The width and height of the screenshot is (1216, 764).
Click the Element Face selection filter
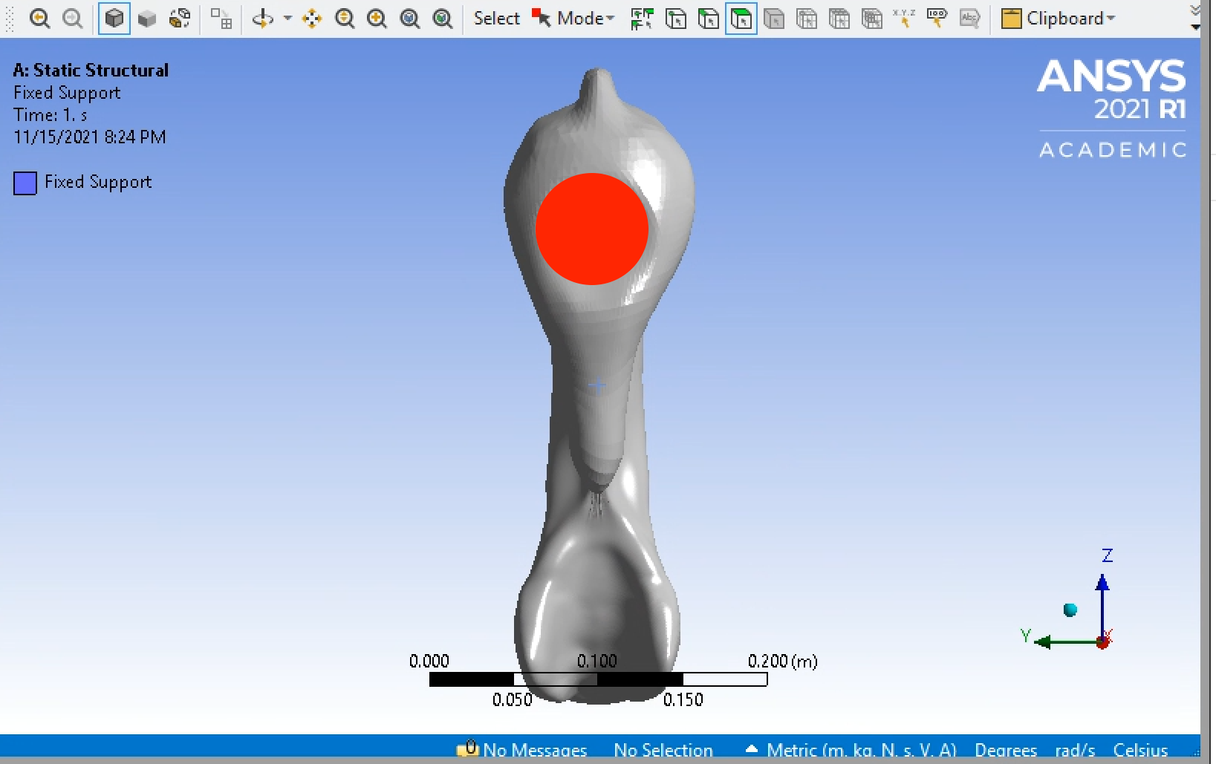[x=839, y=19]
